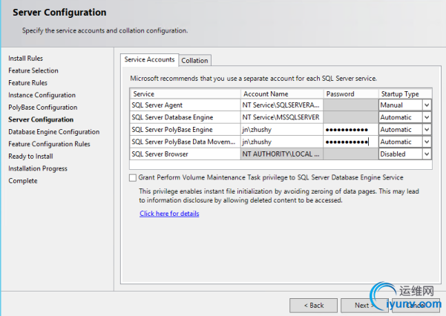446x316 pixels.
Task: Click Feature Rules step in sidebar
Action: (28, 83)
